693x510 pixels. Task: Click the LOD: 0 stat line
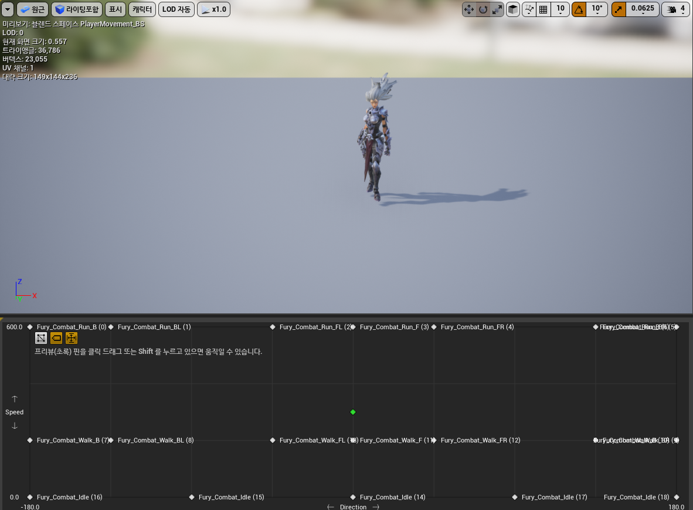click(13, 33)
